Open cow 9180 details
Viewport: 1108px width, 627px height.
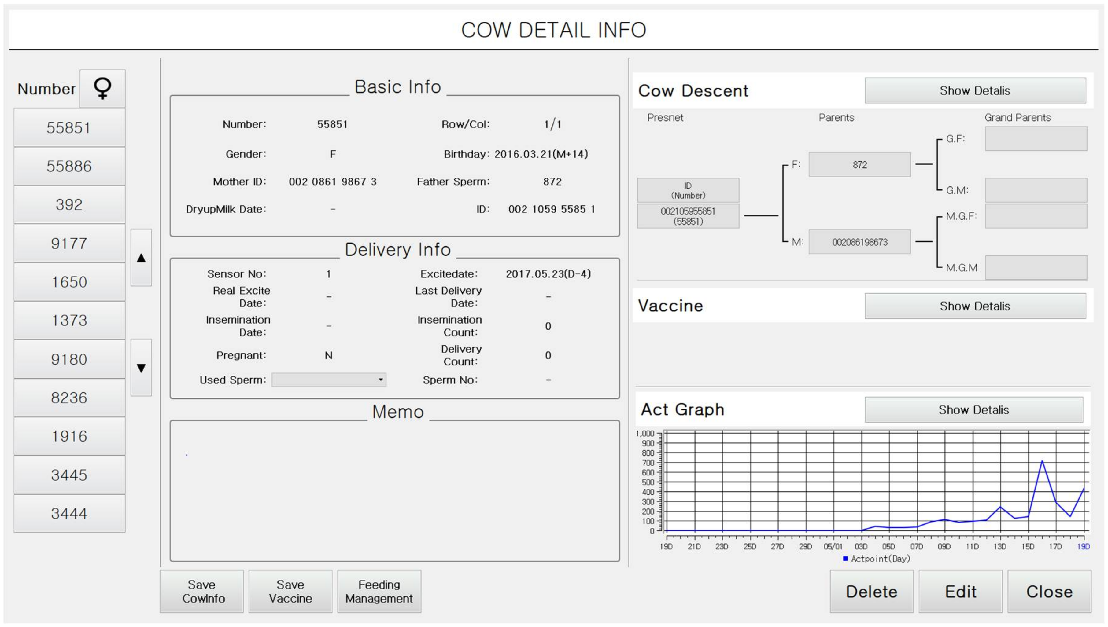point(69,359)
